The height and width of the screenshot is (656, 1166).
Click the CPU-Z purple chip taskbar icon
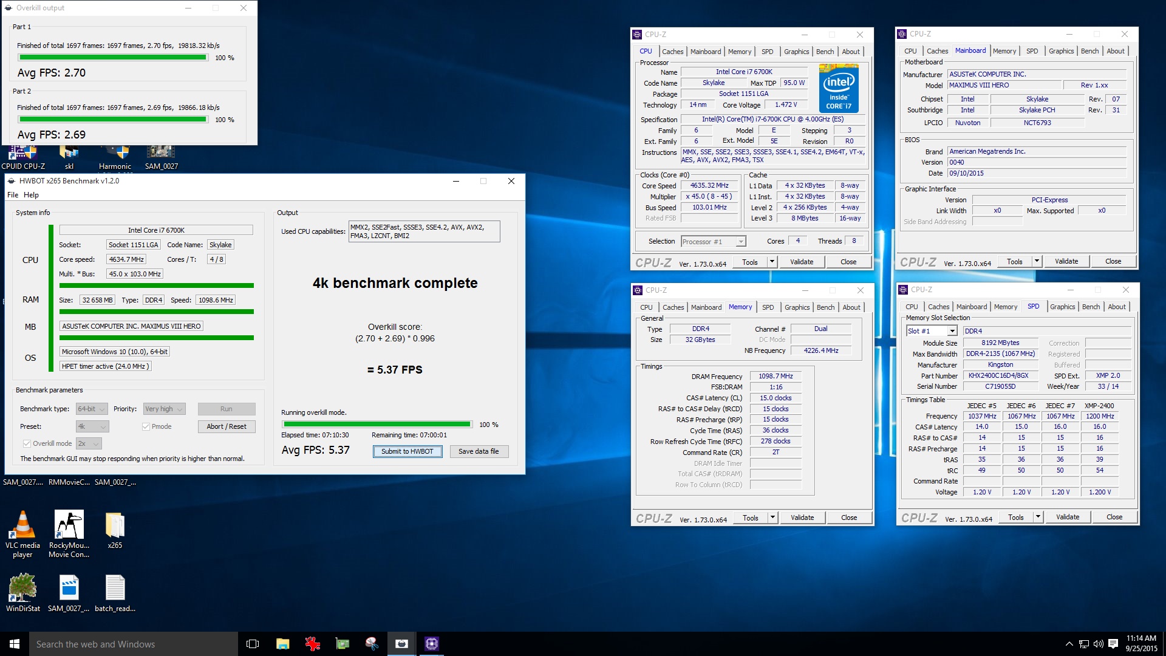point(431,644)
